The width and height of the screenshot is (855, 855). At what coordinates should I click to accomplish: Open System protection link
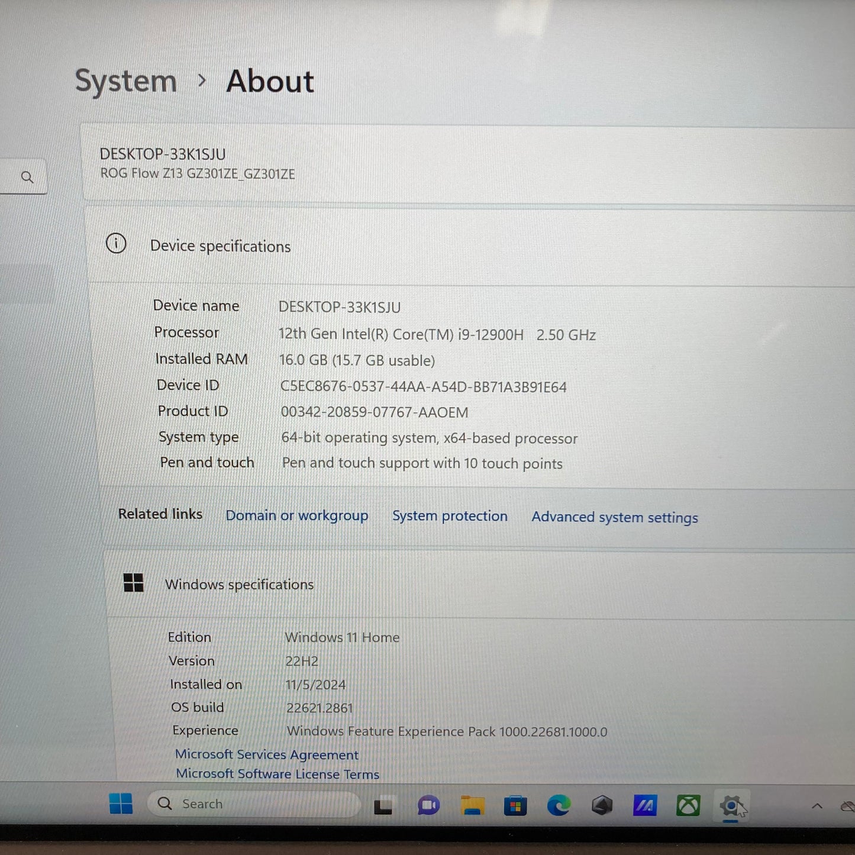(x=450, y=516)
